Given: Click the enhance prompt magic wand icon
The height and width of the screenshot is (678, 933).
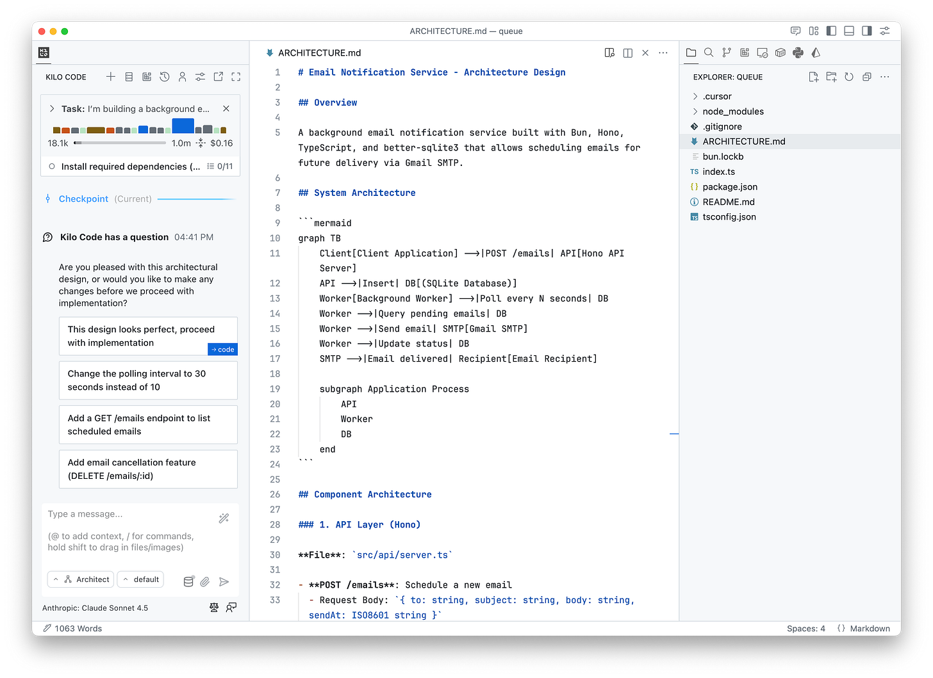Looking at the screenshot, I should click(224, 518).
